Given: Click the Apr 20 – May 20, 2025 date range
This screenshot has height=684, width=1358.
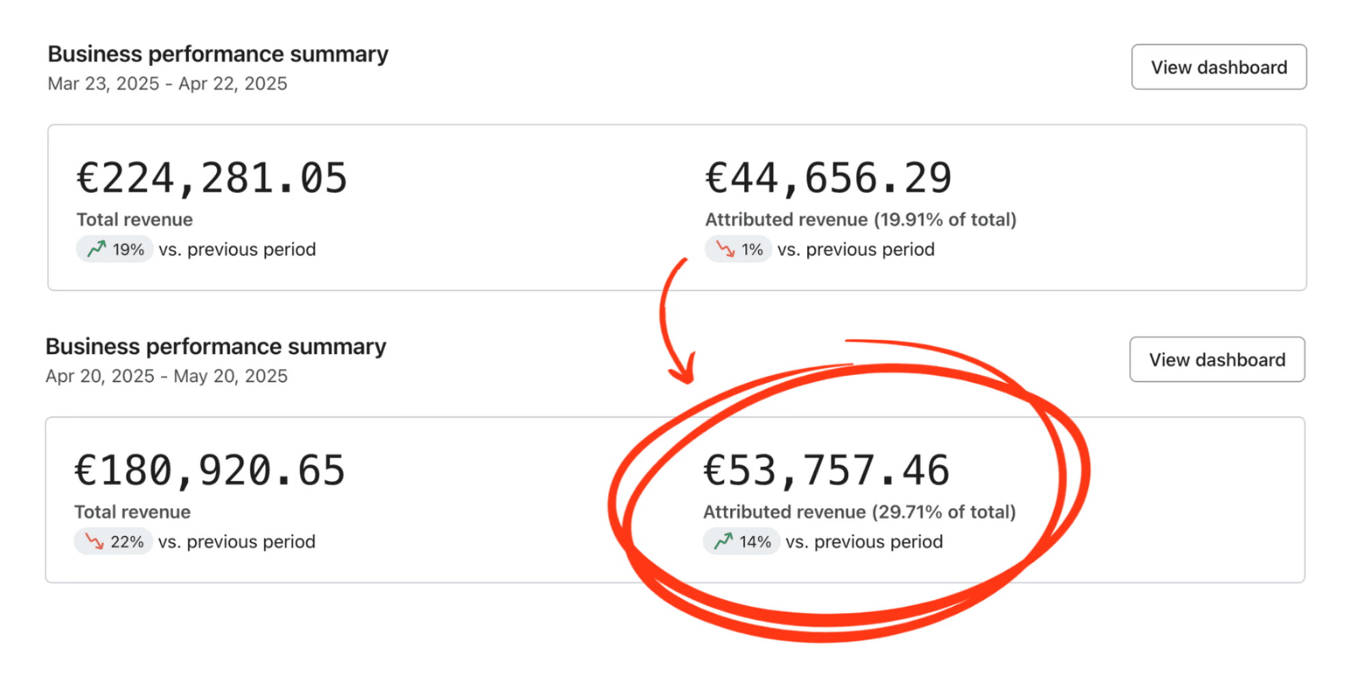Looking at the screenshot, I should [166, 375].
